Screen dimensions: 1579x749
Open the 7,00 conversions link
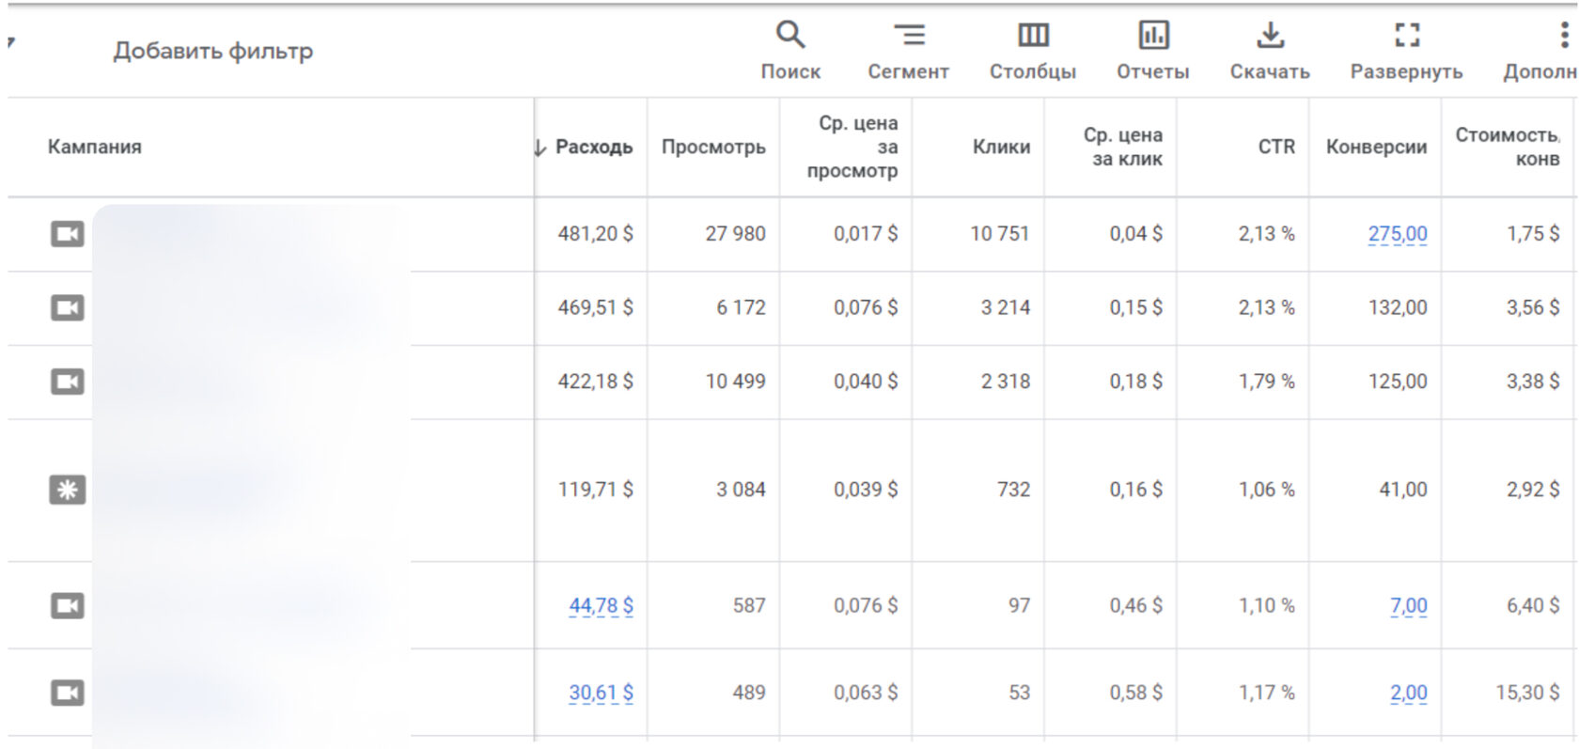(1409, 606)
